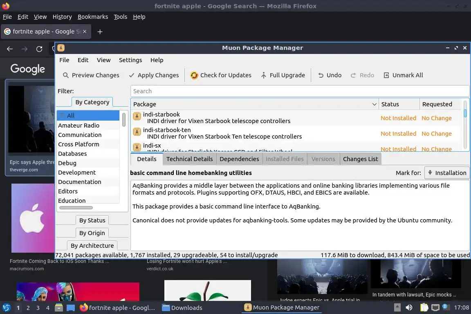The height and width of the screenshot is (314, 471).
Task: Click the update notification tray icon
Action: click(x=446, y=307)
